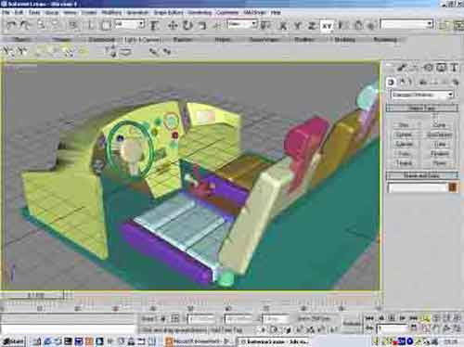Open the selection filter dropdown
Image resolution: width=464 pixels, height=347 pixels.
click(129, 24)
